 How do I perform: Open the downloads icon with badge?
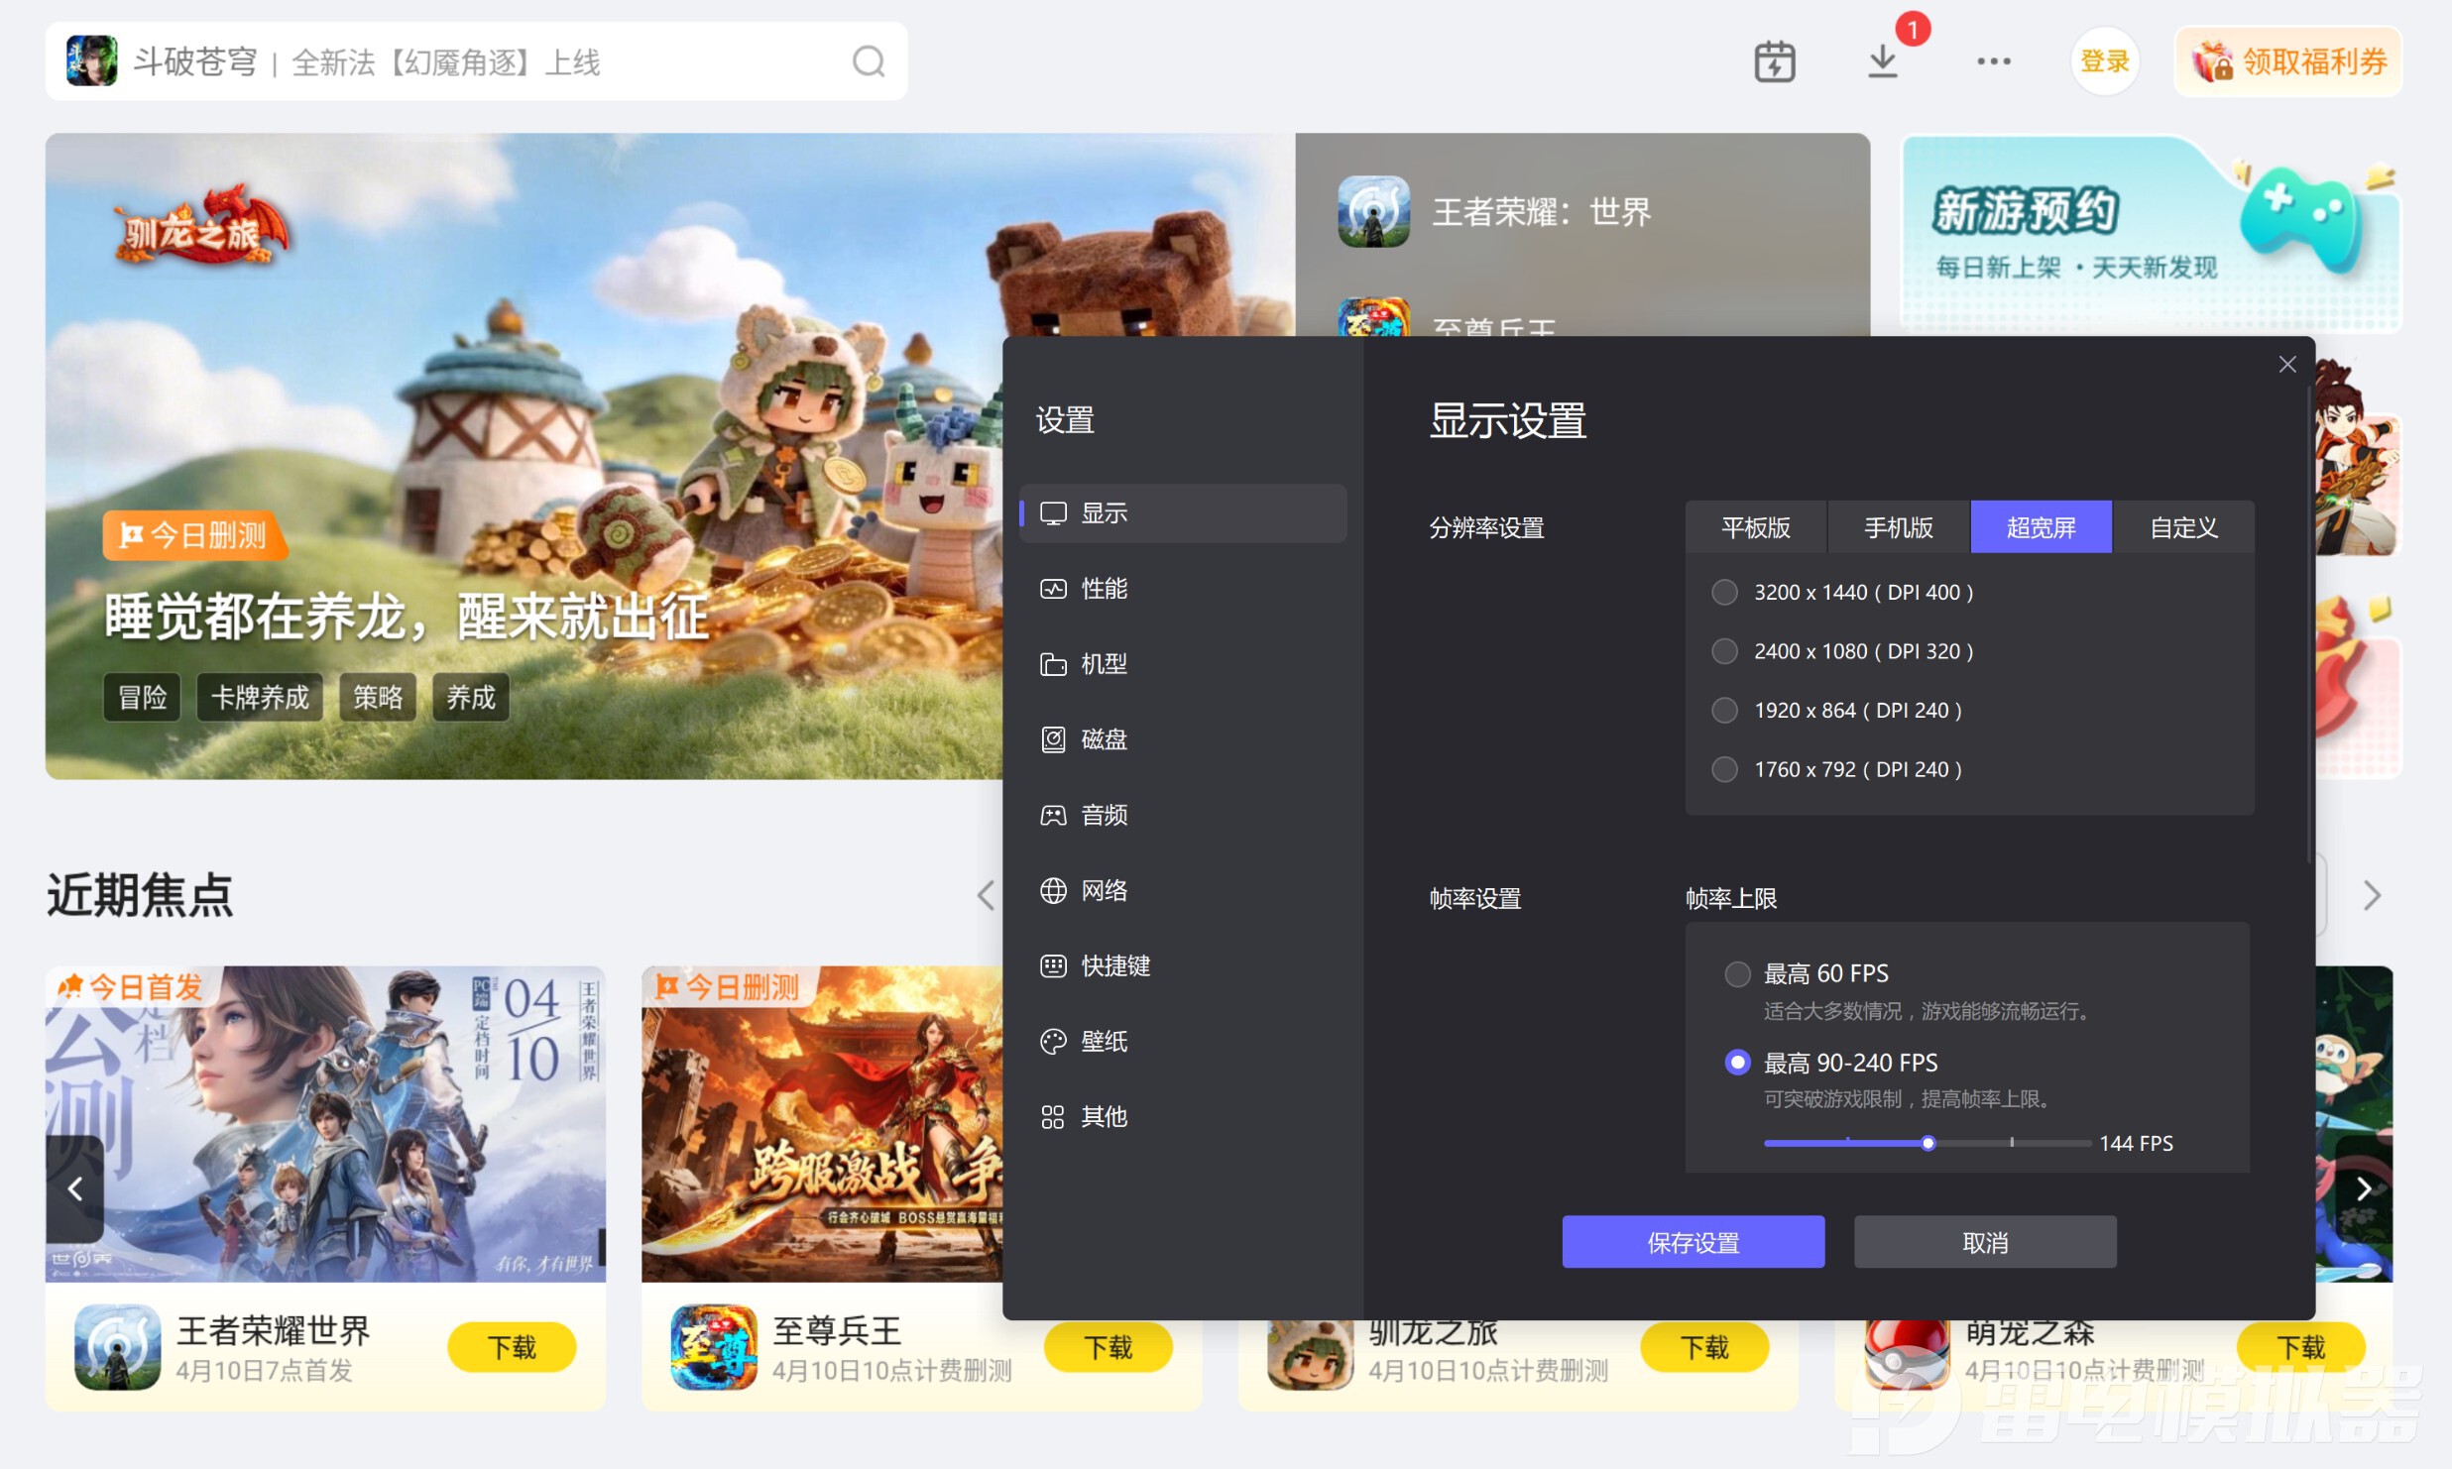point(1882,61)
